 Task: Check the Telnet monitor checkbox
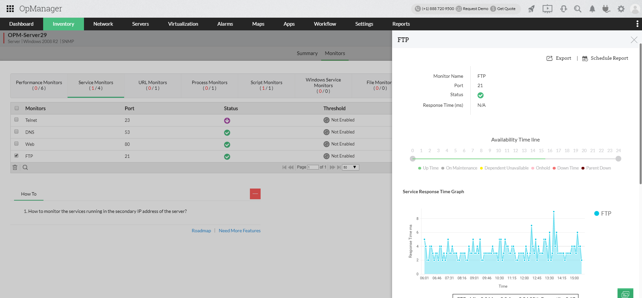(x=16, y=119)
